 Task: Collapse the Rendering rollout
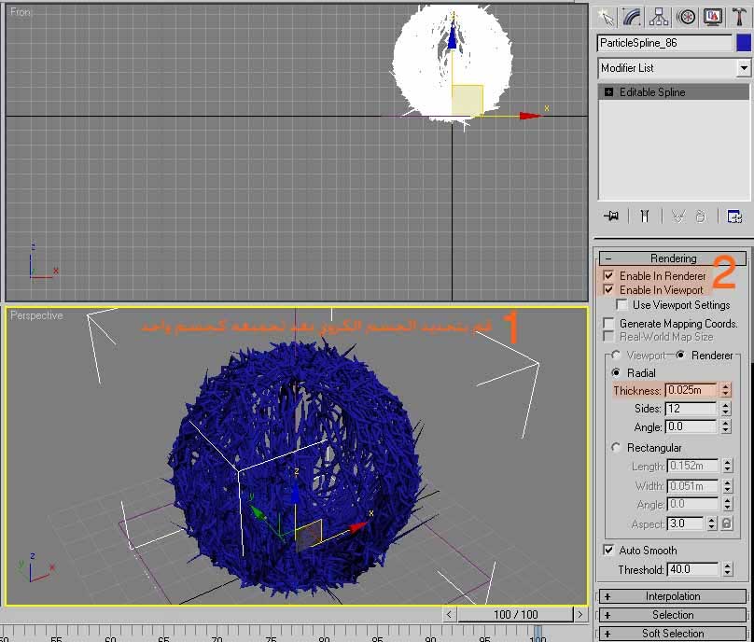[673, 258]
